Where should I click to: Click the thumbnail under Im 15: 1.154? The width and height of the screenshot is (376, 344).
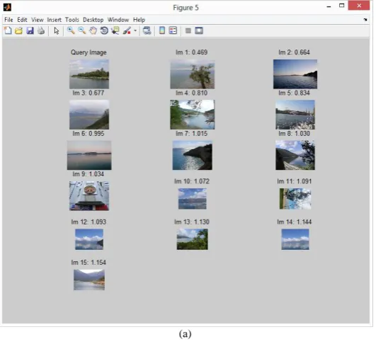(89, 280)
